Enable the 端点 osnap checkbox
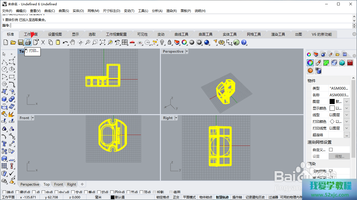Viewport: 357px width, 200px height. (4, 192)
